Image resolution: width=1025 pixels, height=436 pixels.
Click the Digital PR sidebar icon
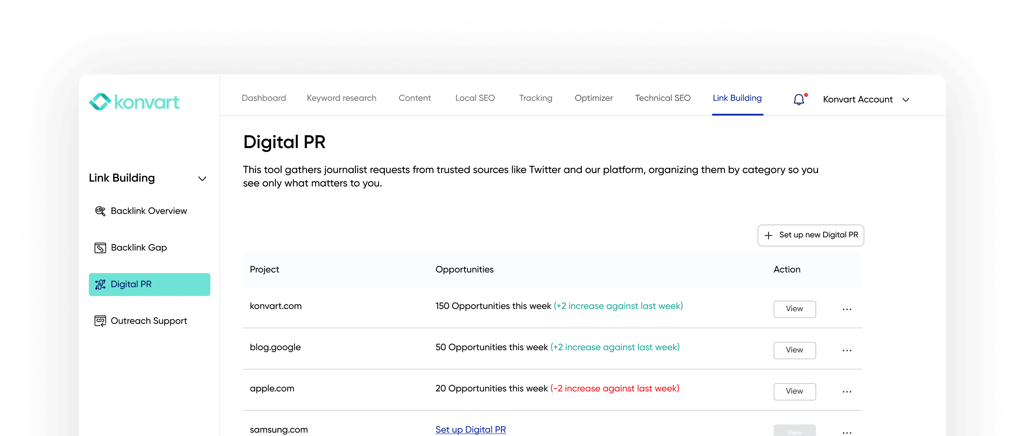pos(100,284)
